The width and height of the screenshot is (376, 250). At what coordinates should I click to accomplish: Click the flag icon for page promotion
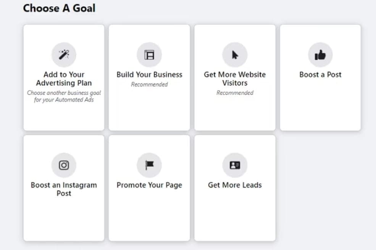click(x=149, y=165)
